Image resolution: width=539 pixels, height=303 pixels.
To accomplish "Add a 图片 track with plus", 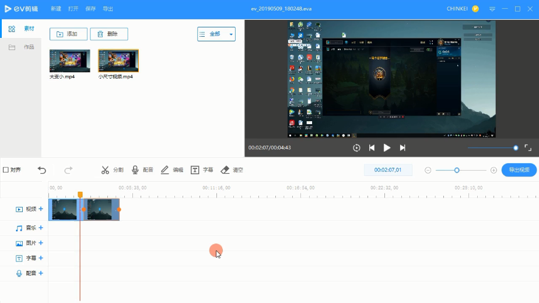I will (x=41, y=243).
